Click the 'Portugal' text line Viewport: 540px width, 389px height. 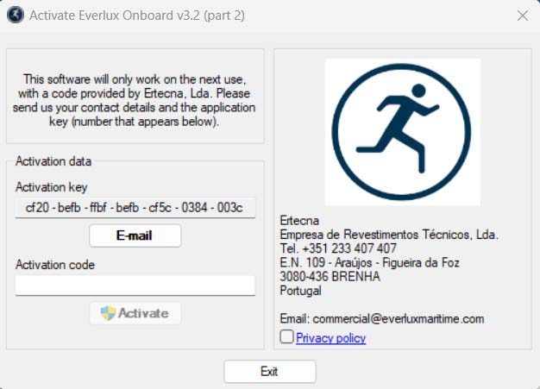pyautogui.click(x=300, y=291)
